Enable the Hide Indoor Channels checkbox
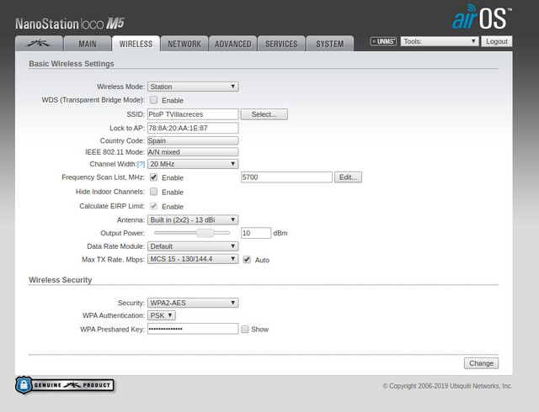This screenshot has width=539, height=412. (x=153, y=191)
